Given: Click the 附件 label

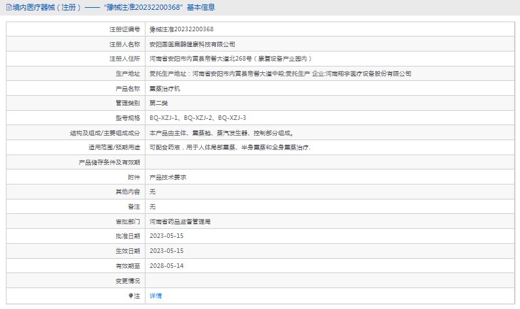Looking at the screenshot, I should click(x=134, y=177).
